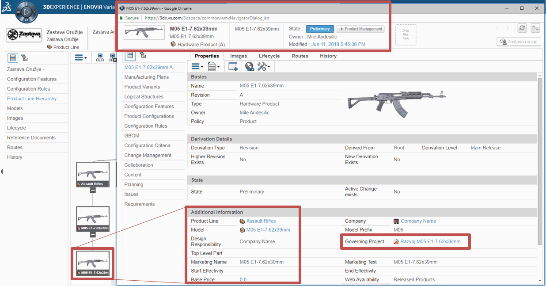546x286 pixels.
Task: Click the tools wrench icon in Properties toolbar
Action: (x=262, y=66)
